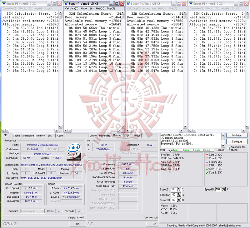The height and width of the screenshot is (228, 250).
Task: Click the System temperature down arrow icon
Action: coord(207,162)
